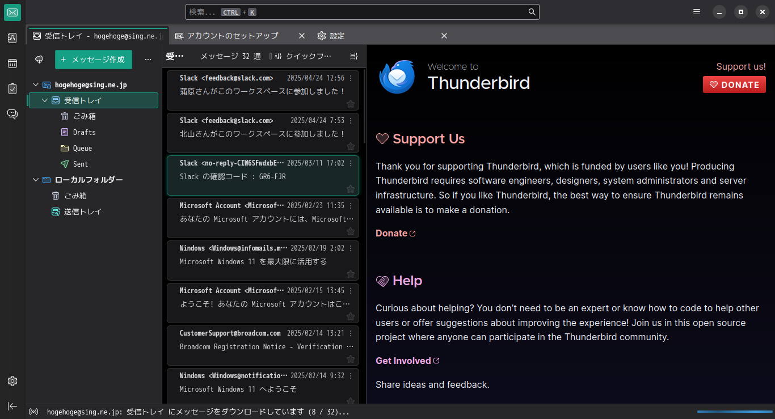The image size is (775, 419).
Task: Open the Microsoft Windows 11 を最大限に活用する message
Action: 263,261
